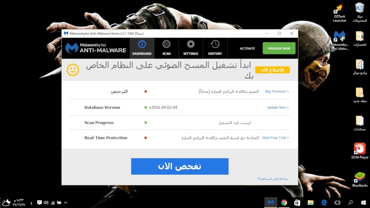Click the ليست قيد التشغيل status text
The image size is (370, 208).
[x=234, y=122]
